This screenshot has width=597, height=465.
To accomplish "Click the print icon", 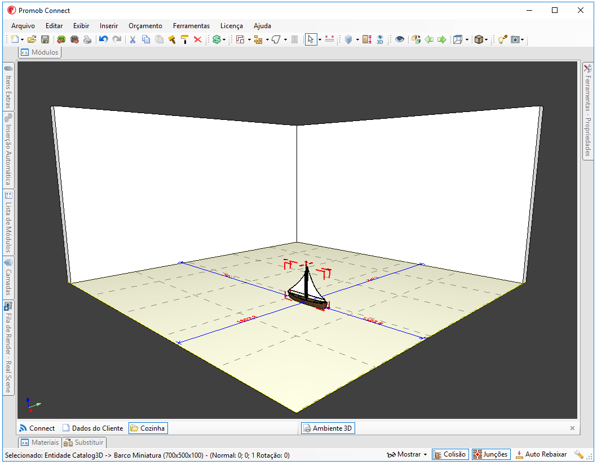I will pos(87,39).
